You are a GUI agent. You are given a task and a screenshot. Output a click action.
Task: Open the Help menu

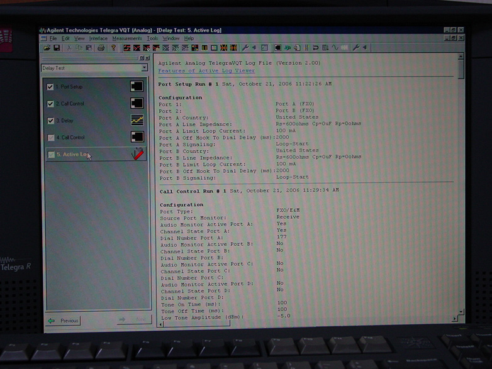189,38
